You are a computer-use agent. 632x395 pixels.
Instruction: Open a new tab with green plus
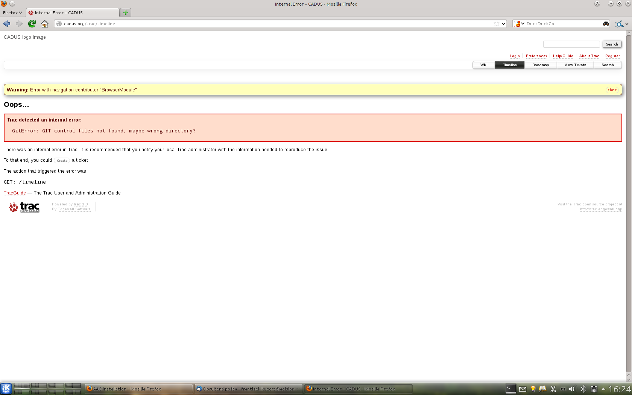pos(126,12)
